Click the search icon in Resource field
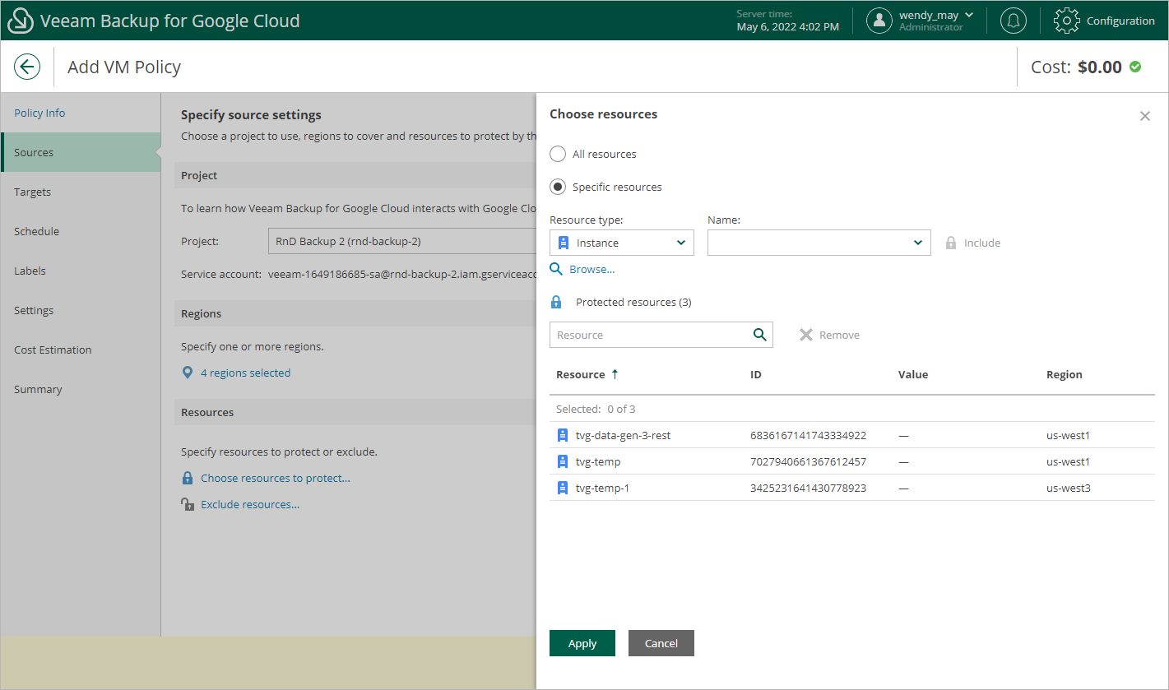This screenshot has width=1169, height=690. click(760, 335)
